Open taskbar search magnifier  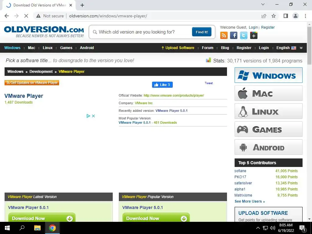click(x=22, y=228)
